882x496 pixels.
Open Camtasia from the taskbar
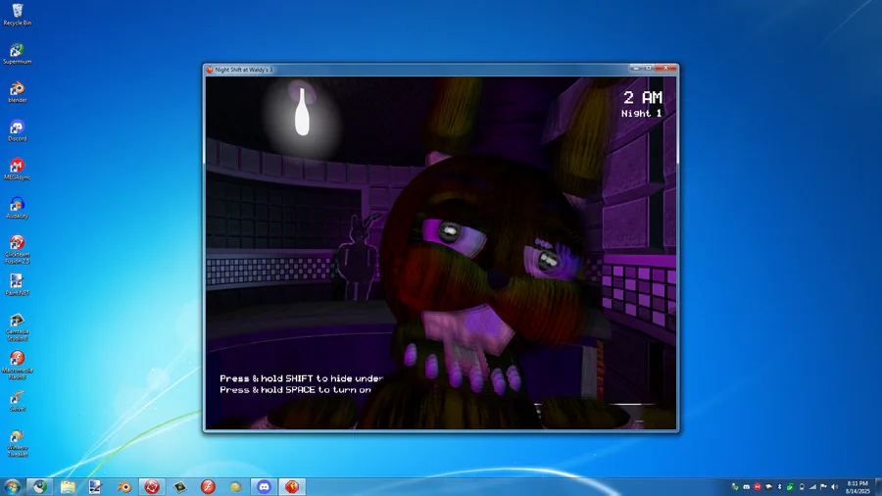(x=180, y=486)
